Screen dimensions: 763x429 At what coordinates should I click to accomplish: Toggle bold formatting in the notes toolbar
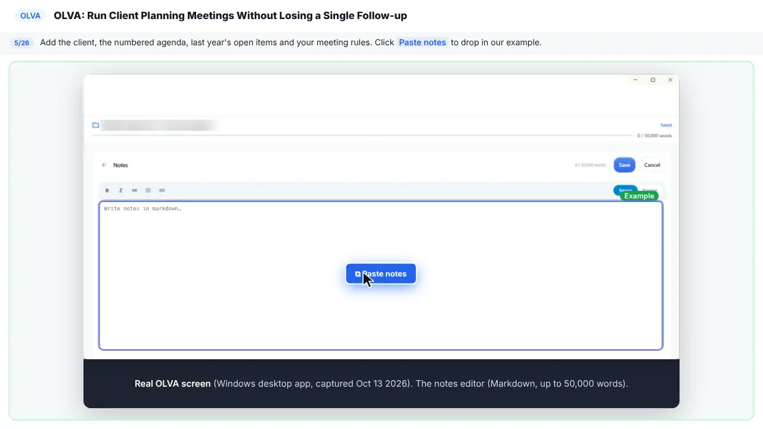[x=107, y=191]
